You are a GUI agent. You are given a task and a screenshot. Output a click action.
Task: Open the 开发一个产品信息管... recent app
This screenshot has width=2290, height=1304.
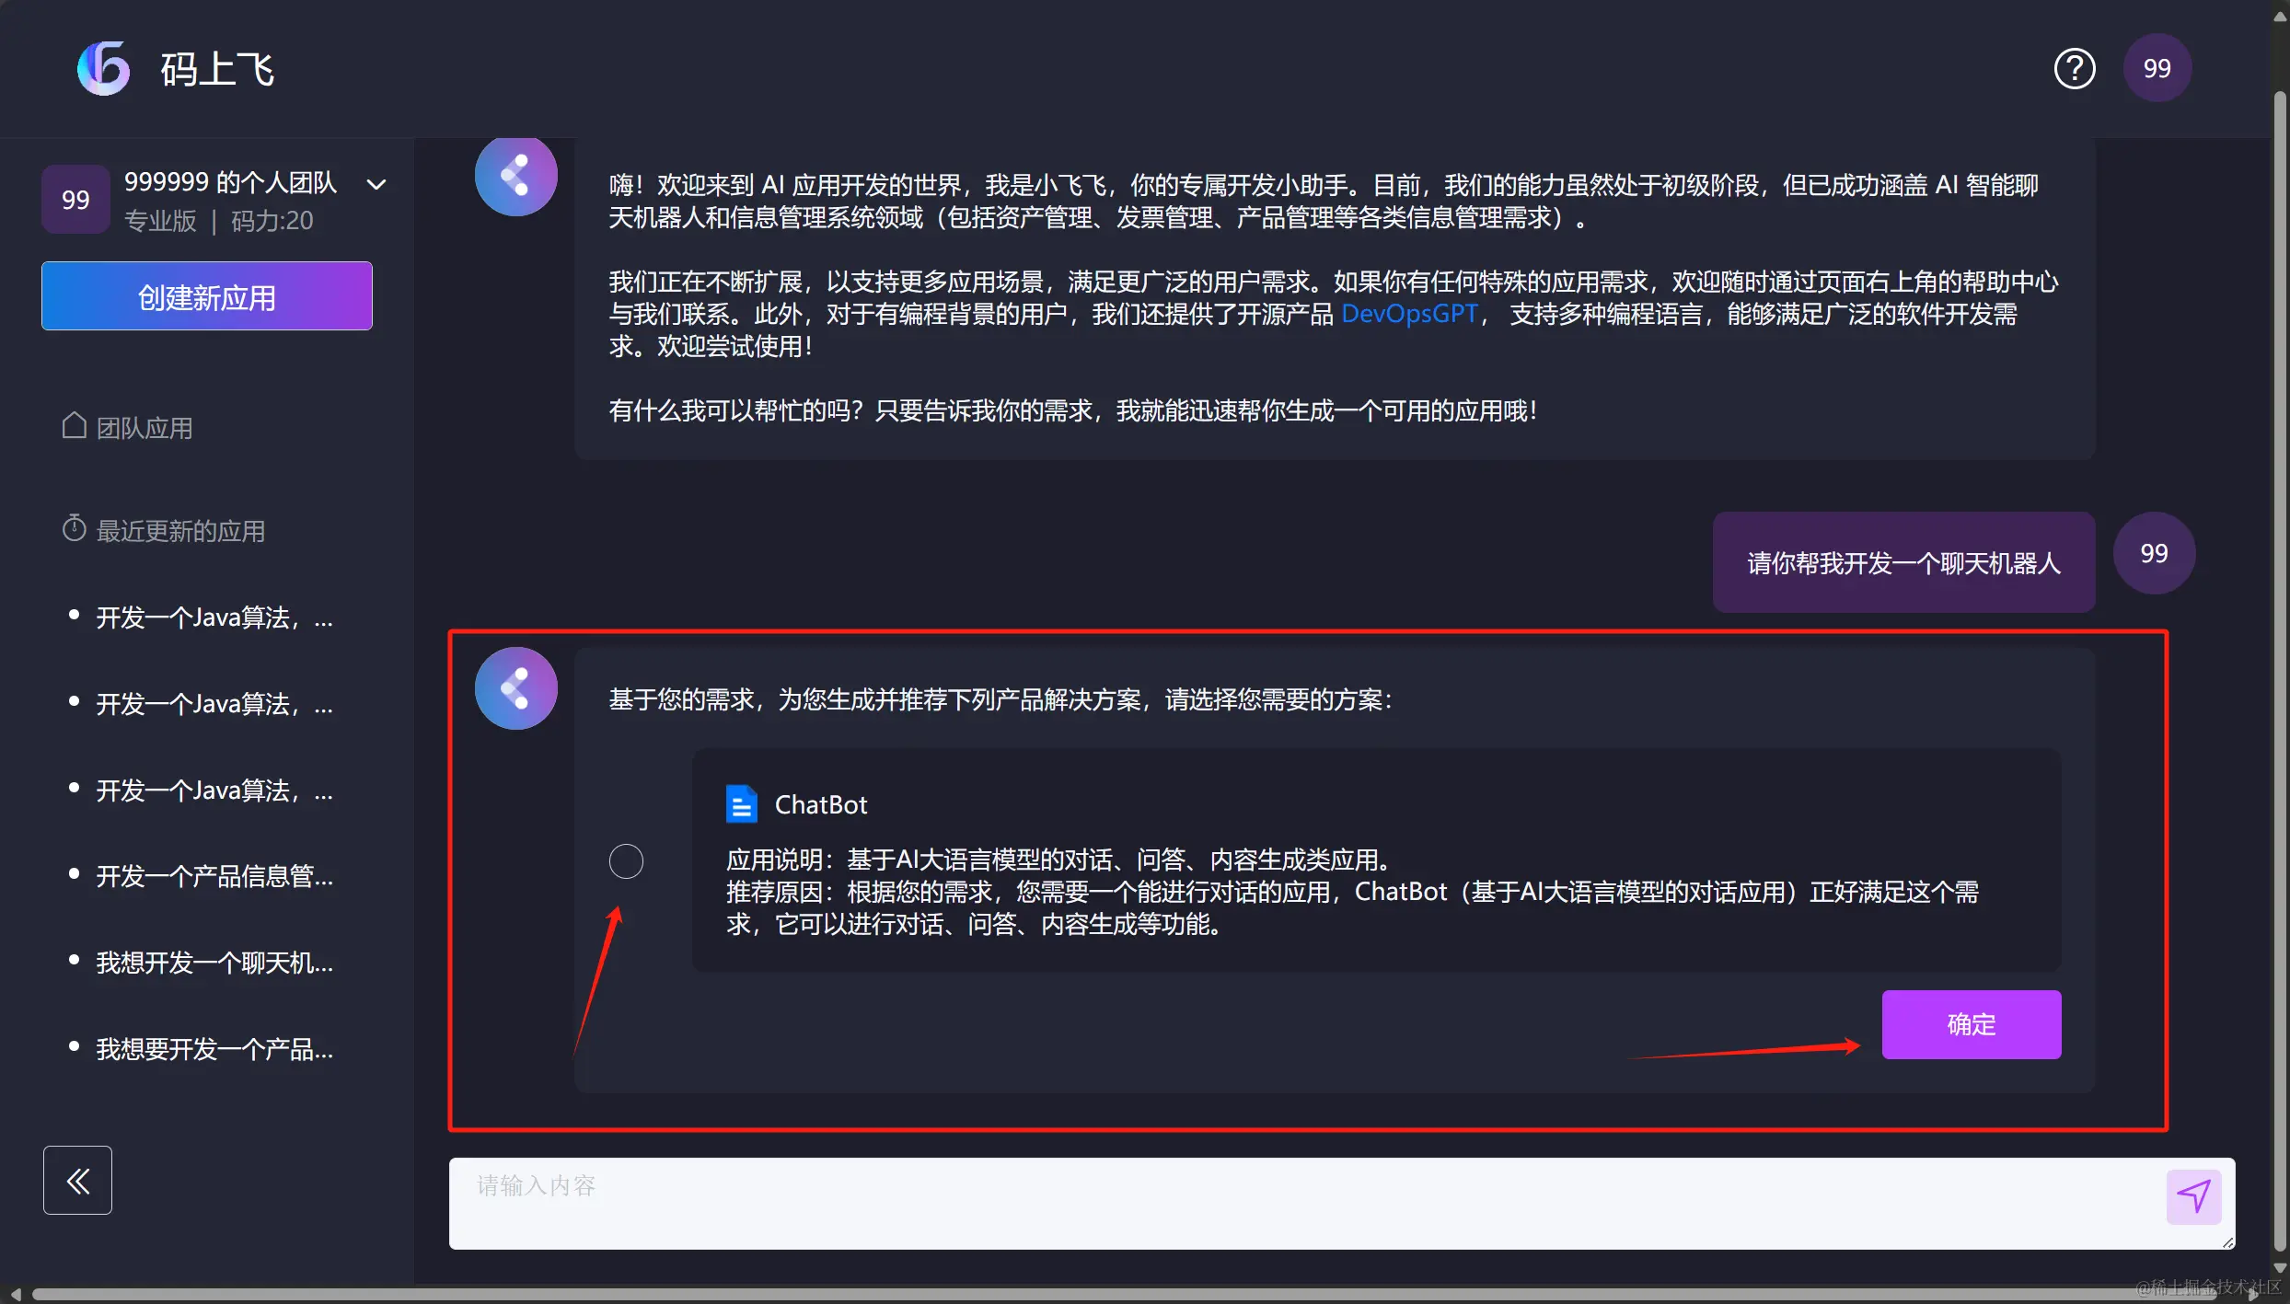[214, 876]
